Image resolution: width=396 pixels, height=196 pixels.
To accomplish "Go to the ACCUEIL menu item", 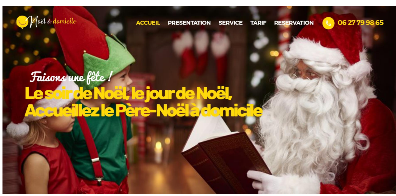I will click(x=148, y=23).
